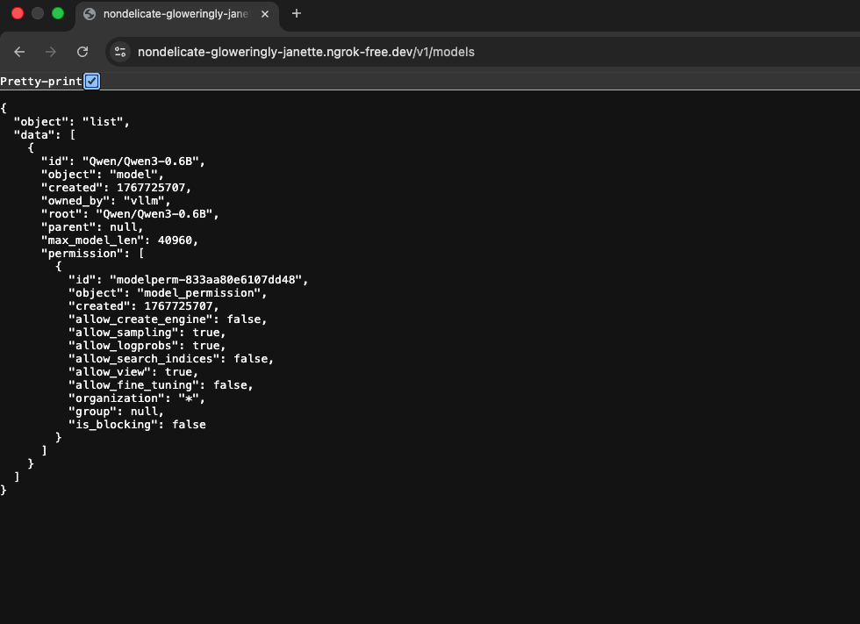Open a new browser tab
The image size is (860, 624).
296,14
